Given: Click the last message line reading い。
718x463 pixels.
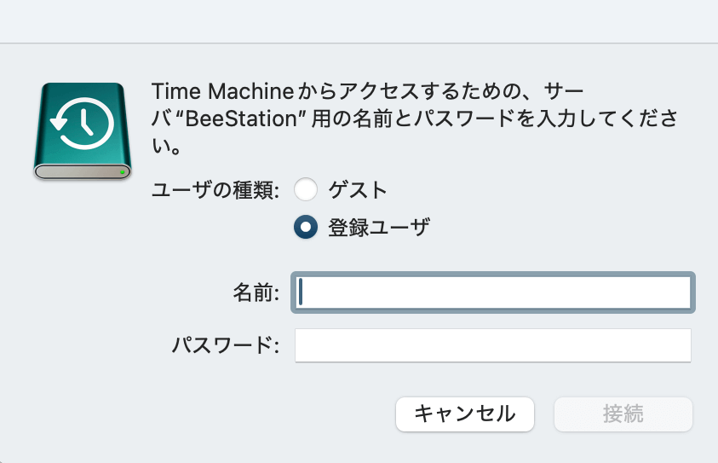Looking at the screenshot, I should (166, 147).
